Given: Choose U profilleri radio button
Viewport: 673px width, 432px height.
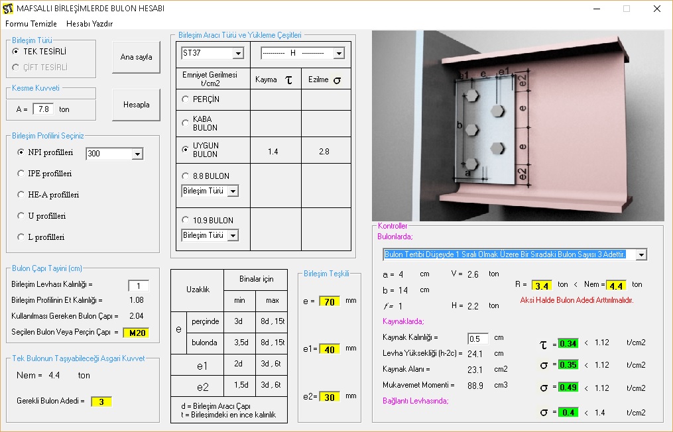Looking at the screenshot, I should (x=21, y=216).
